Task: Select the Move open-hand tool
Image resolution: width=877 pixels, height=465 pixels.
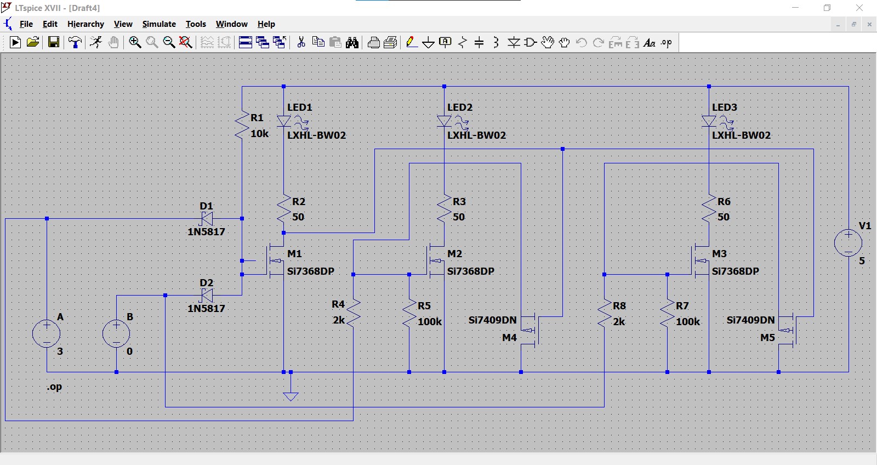Action: (548, 42)
